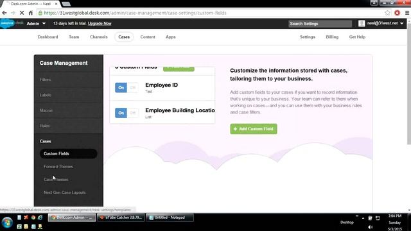Screen dimensions: 411x231
Task: Select Custom Fields in sidebar
Action: pyautogui.click(x=69, y=154)
